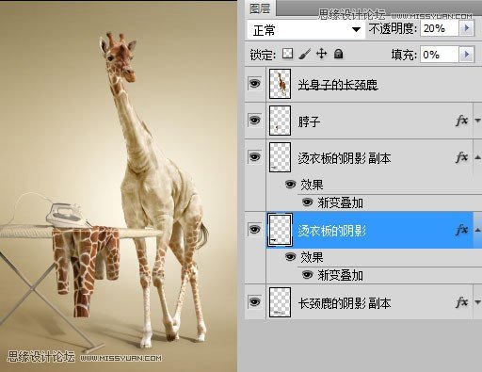This screenshot has width=482, height=372.
Task: Hide 渐变叠加 under 烫衣板的阴影 副本
Action: point(307,202)
